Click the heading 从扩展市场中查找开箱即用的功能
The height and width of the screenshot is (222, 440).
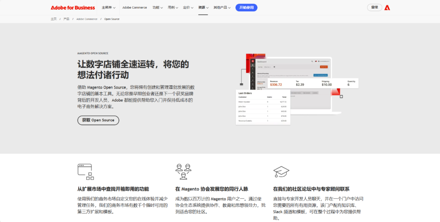coord(113,189)
